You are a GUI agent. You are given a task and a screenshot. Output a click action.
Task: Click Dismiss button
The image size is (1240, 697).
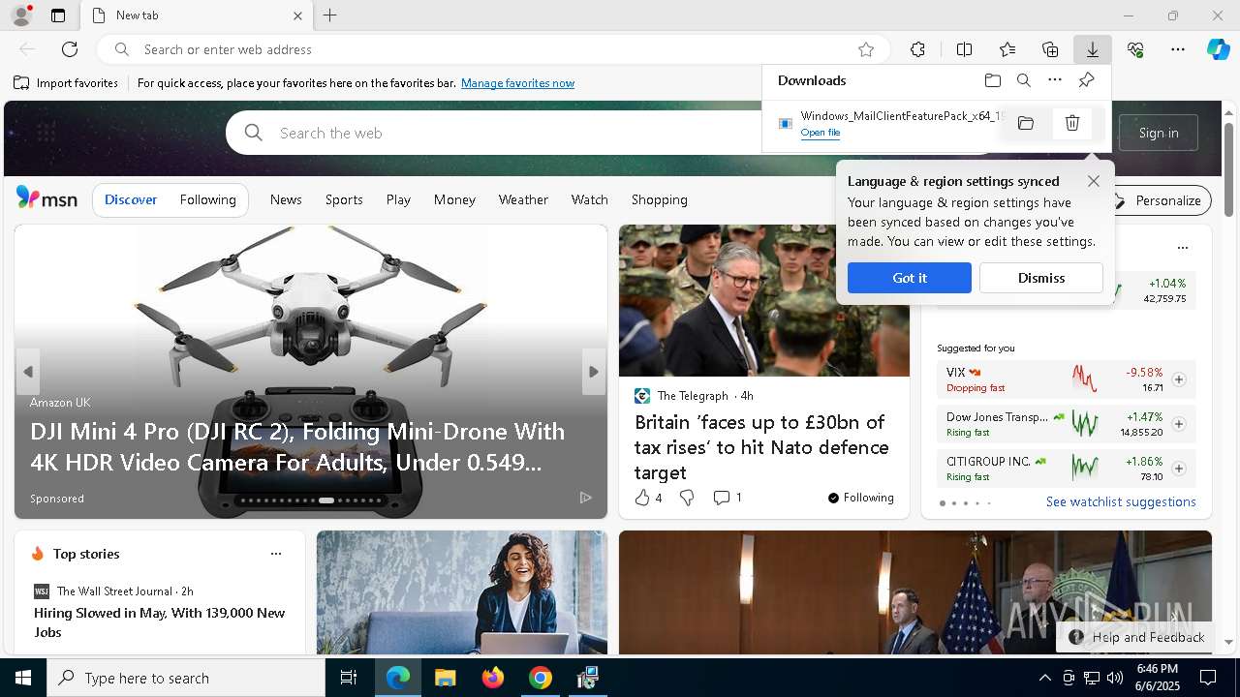tap(1041, 278)
